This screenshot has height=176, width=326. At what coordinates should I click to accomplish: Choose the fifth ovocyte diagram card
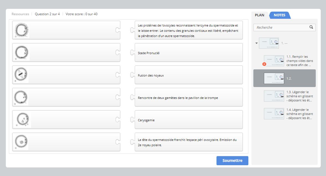66,120
